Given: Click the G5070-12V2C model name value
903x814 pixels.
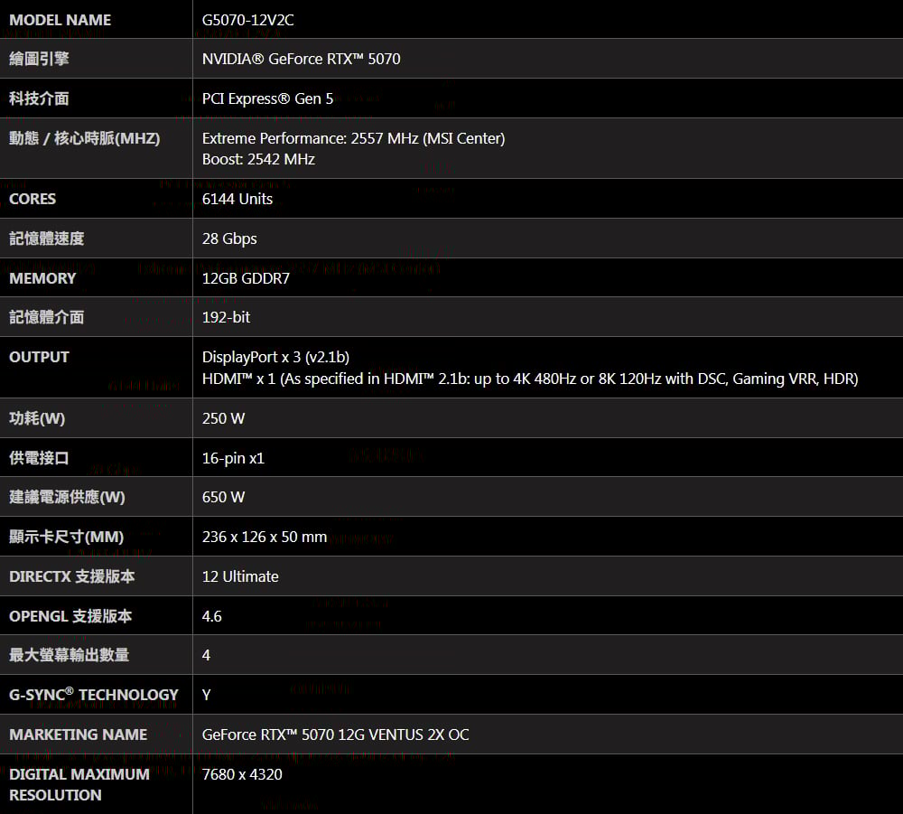Looking at the screenshot, I should click(x=247, y=20).
